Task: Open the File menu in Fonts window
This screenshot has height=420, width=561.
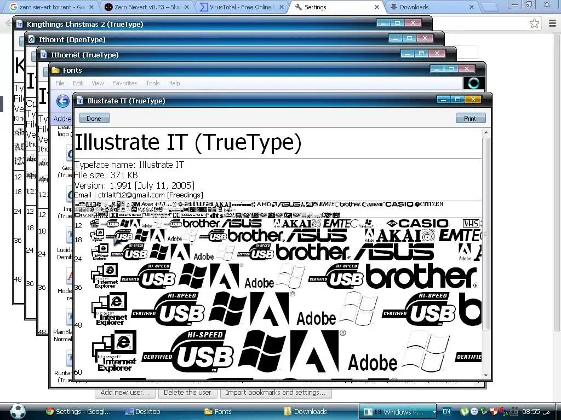Action: tap(60, 83)
